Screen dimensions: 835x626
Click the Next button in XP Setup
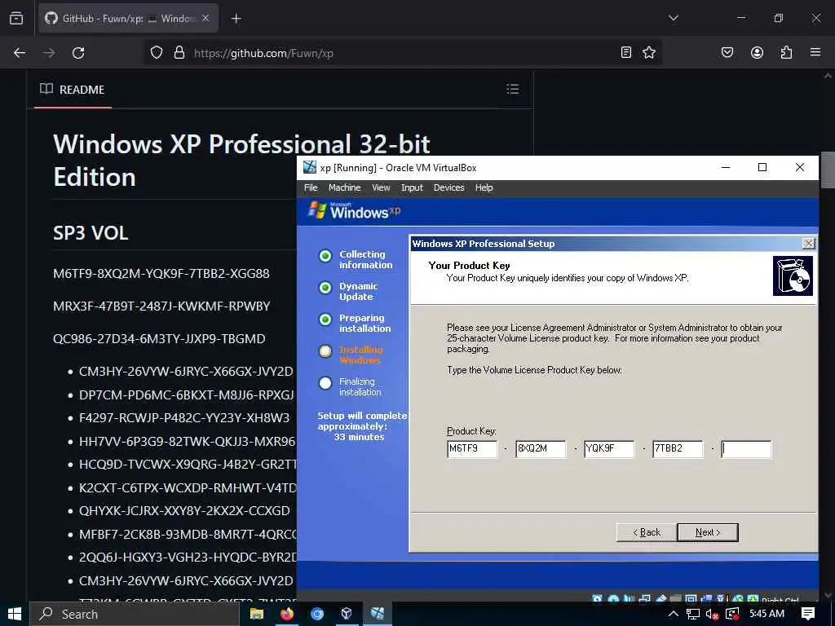click(x=708, y=532)
